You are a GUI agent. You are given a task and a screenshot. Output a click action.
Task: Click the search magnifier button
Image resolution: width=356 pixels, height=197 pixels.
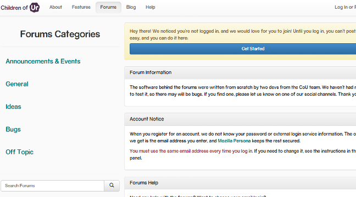(x=112, y=186)
